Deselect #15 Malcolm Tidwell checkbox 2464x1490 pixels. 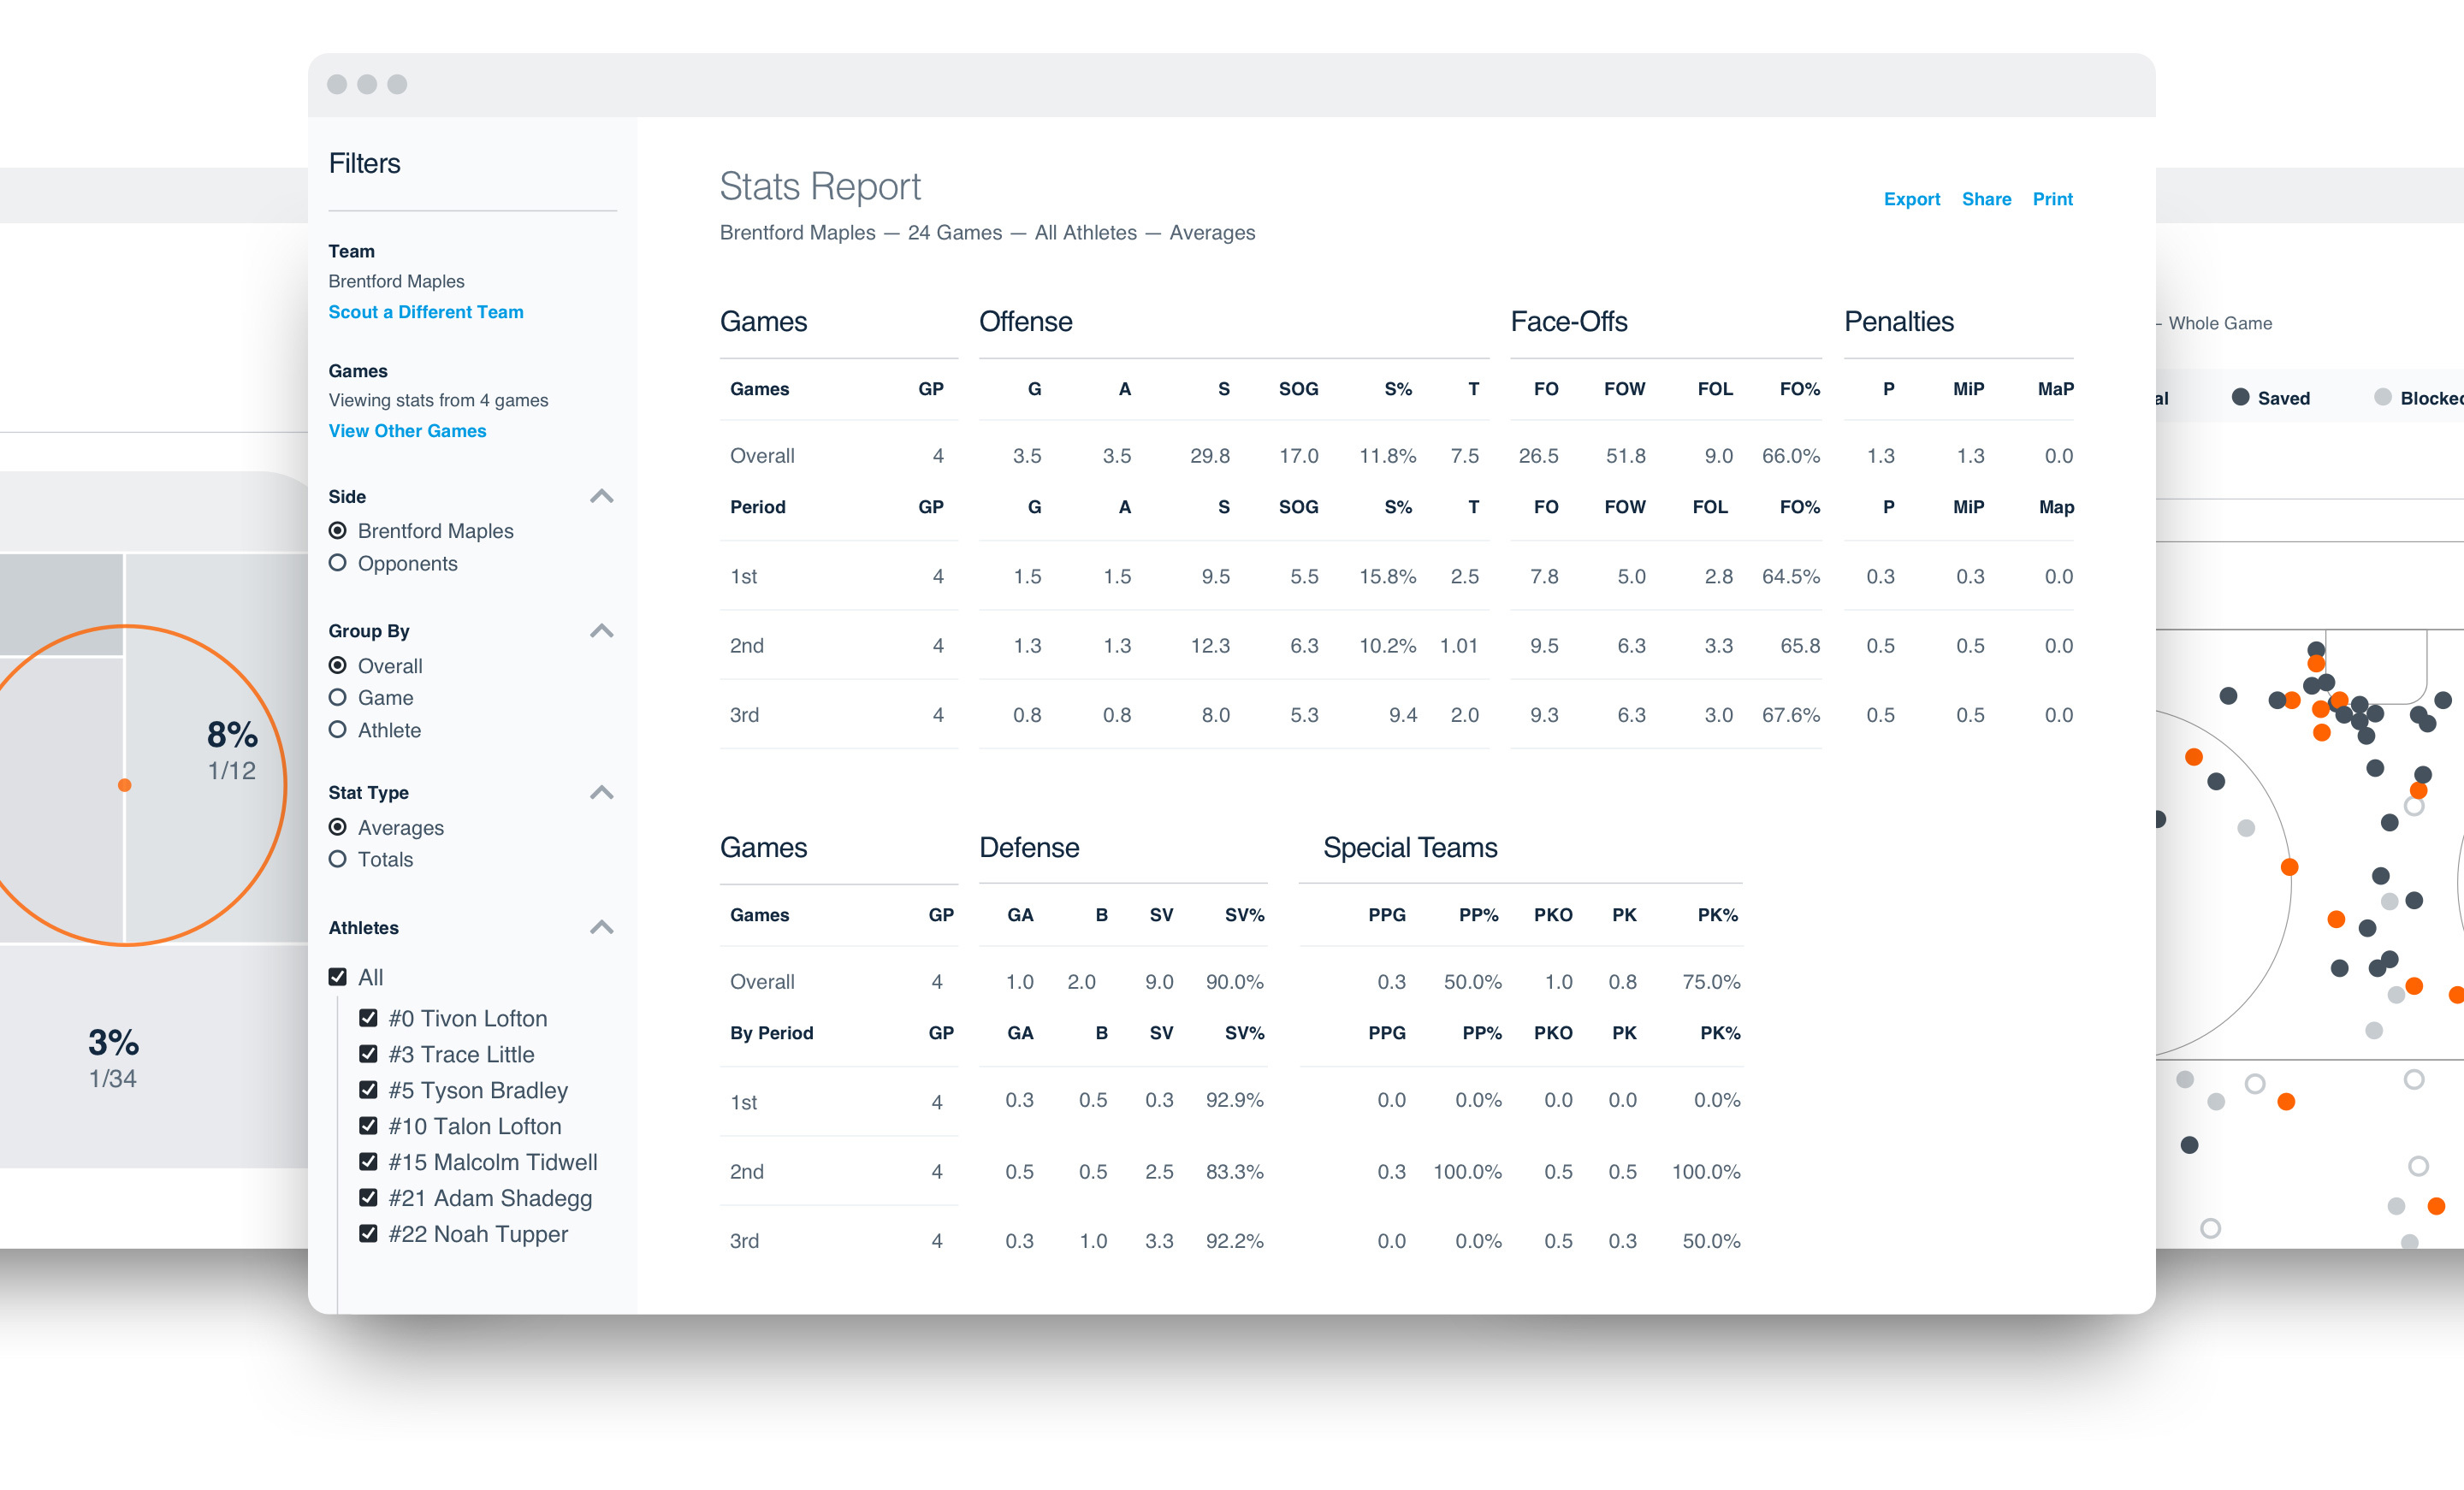point(368,1162)
